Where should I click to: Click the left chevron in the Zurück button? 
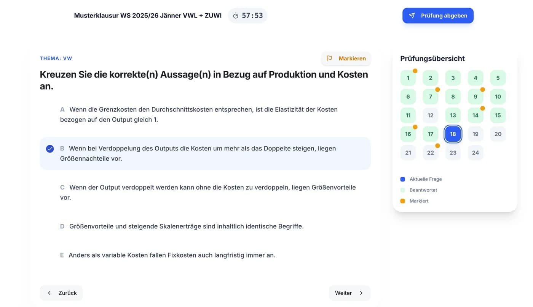click(49, 293)
